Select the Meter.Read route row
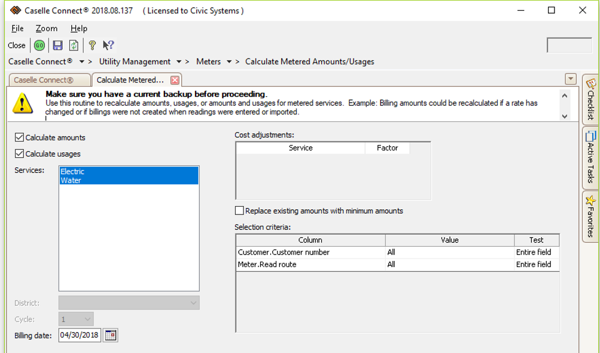Screen dimensions: 600x353 398,265
